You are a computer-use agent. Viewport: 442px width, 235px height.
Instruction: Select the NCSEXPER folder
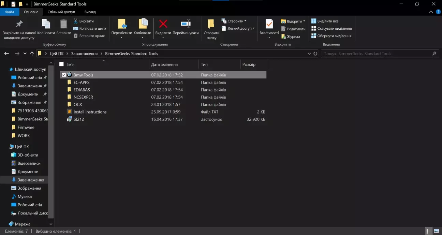tap(83, 97)
